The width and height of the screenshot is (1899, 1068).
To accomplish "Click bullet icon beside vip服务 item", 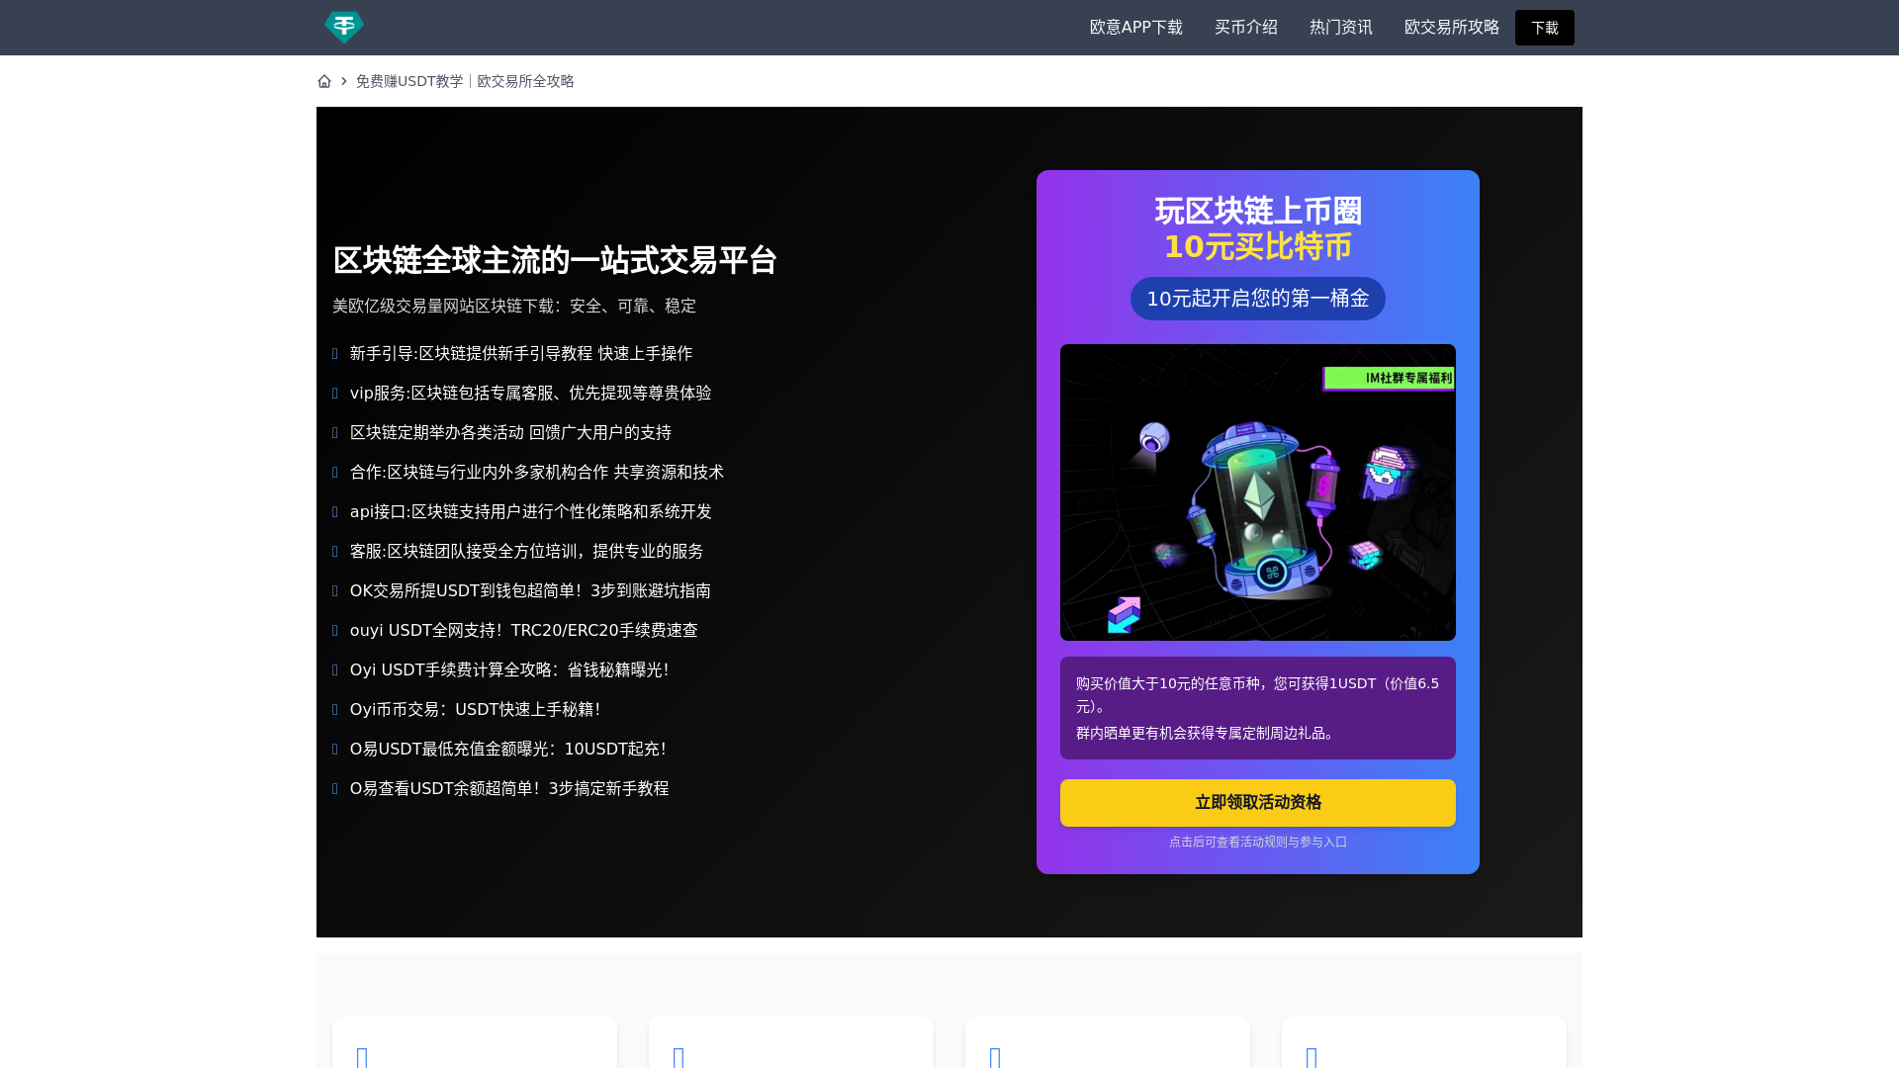I will [x=335, y=394].
